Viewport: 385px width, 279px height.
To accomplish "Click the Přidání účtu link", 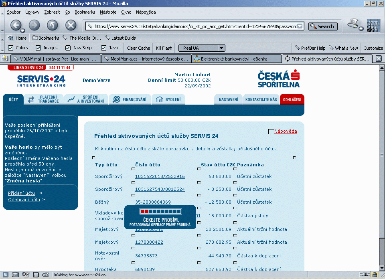I will (21, 193).
